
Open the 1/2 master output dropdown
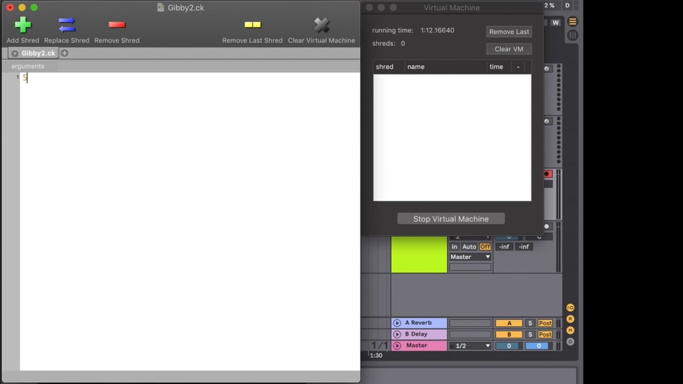[x=470, y=346]
